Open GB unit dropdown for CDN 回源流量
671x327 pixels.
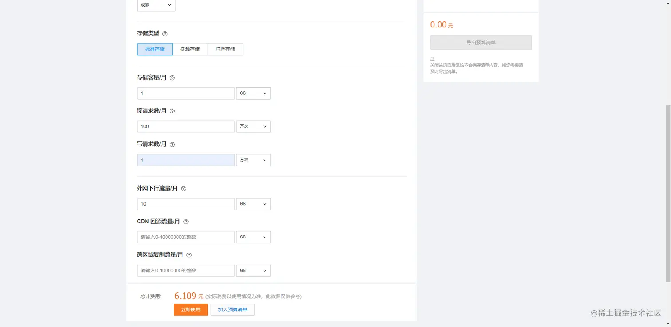click(253, 237)
